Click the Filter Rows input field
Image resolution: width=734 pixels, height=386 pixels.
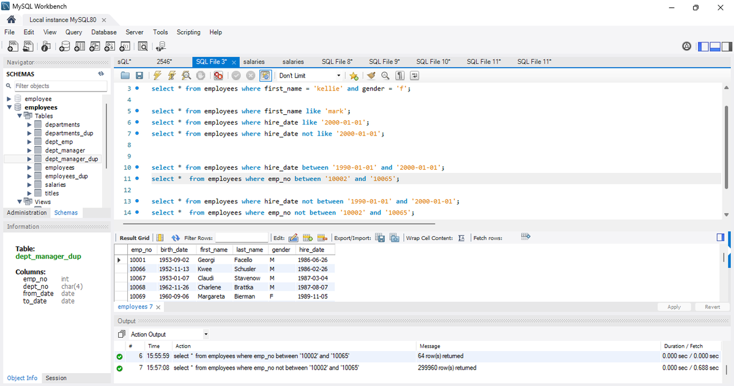pos(242,238)
